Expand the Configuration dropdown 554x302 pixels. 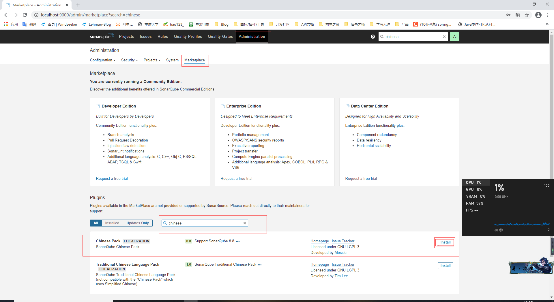pyautogui.click(x=103, y=60)
